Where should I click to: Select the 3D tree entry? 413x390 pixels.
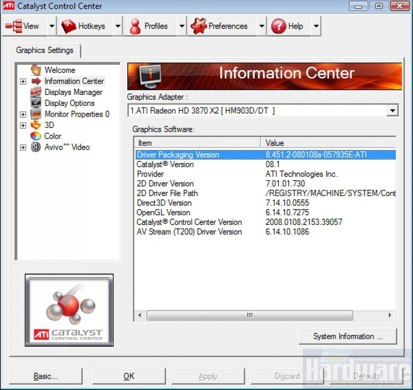[49, 125]
